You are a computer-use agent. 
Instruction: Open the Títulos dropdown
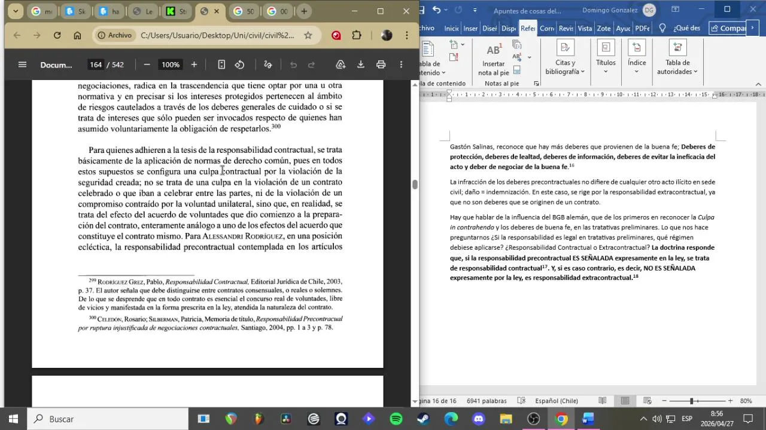[606, 59]
